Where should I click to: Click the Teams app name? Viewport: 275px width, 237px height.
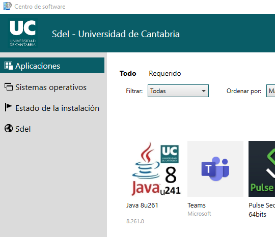pyautogui.click(x=197, y=205)
